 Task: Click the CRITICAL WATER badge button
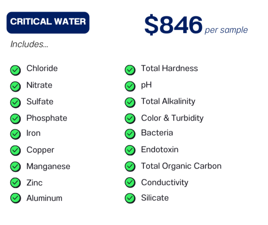tap(48, 23)
